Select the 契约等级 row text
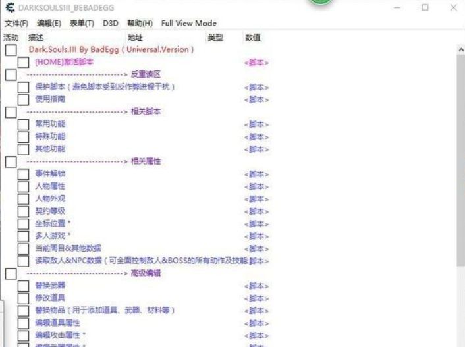The height and width of the screenshot is (347, 465). [x=50, y=211]
